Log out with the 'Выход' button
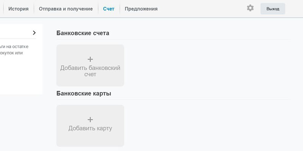Viewport: 303px width, 151px height. 273,9
